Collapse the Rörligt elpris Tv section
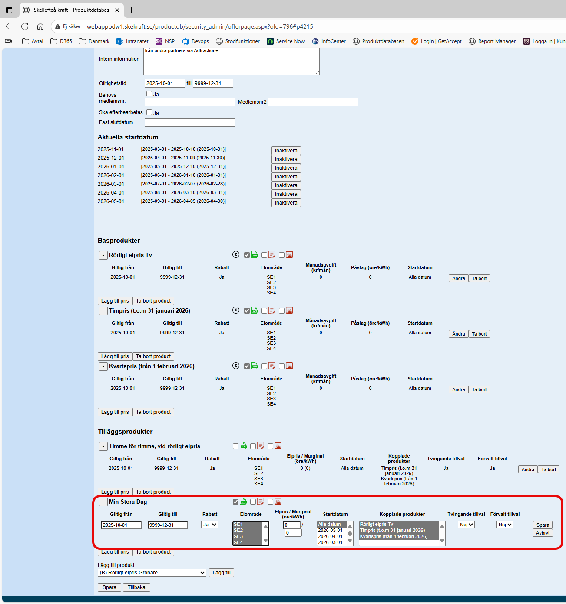566x604 pixels. pyautogui.click(x=103, y=255)
